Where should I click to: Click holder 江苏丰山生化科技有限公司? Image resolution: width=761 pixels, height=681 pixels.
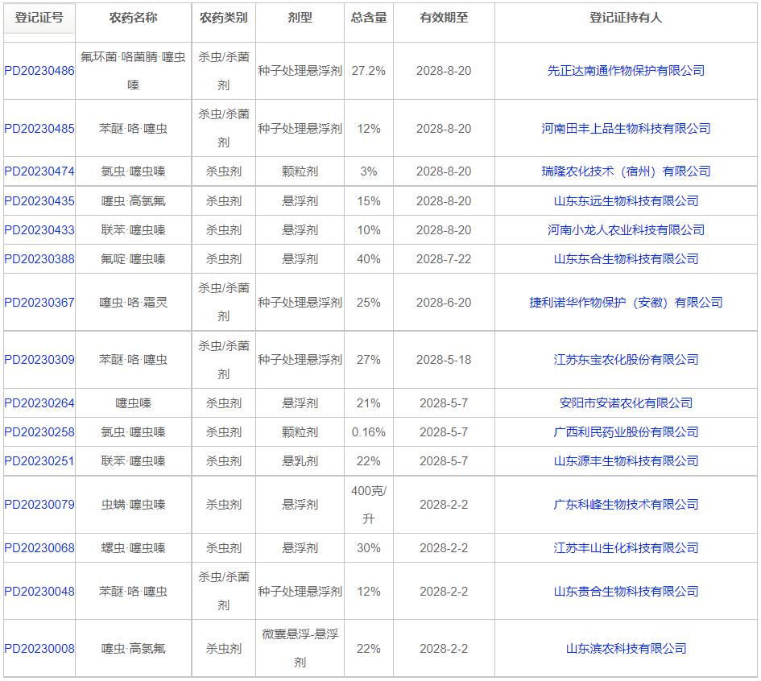(626, 548)
